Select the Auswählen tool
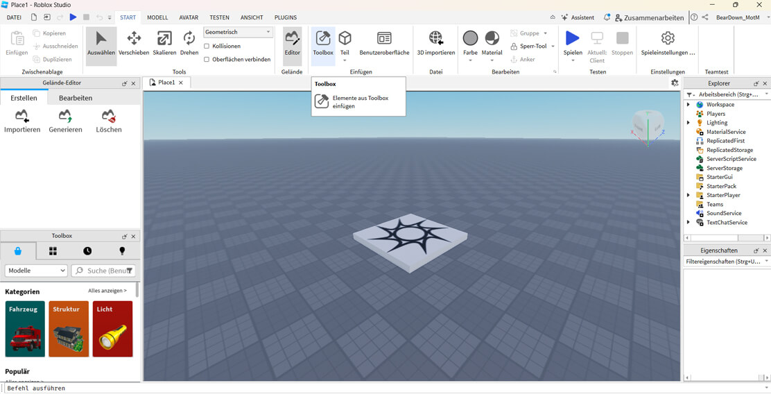 (x=101, y=44)
